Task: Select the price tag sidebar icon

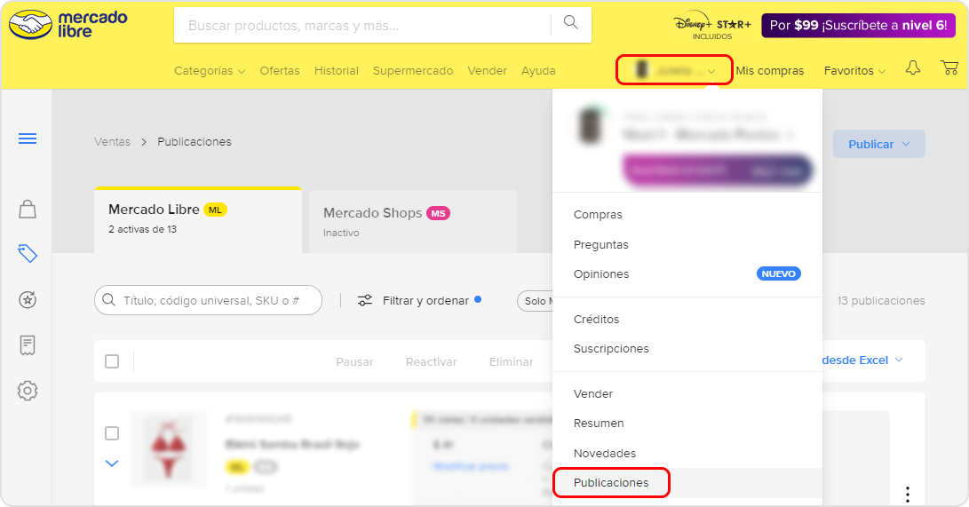Action: pos(28,253)
